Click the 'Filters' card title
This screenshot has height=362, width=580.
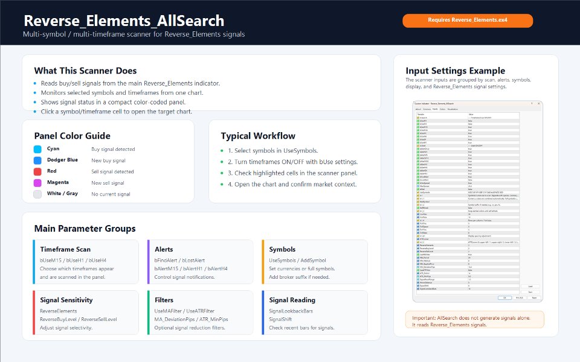click(x=164, y=300)
